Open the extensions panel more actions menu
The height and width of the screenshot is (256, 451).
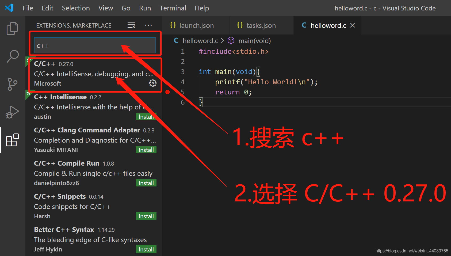[x=148, y=25]
